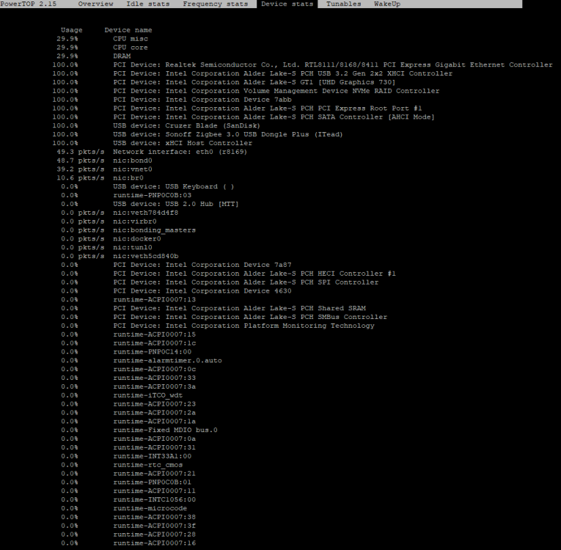
Task: Select the Realtek Gigabit Ethernet Controller row
Action: (302, 65)
